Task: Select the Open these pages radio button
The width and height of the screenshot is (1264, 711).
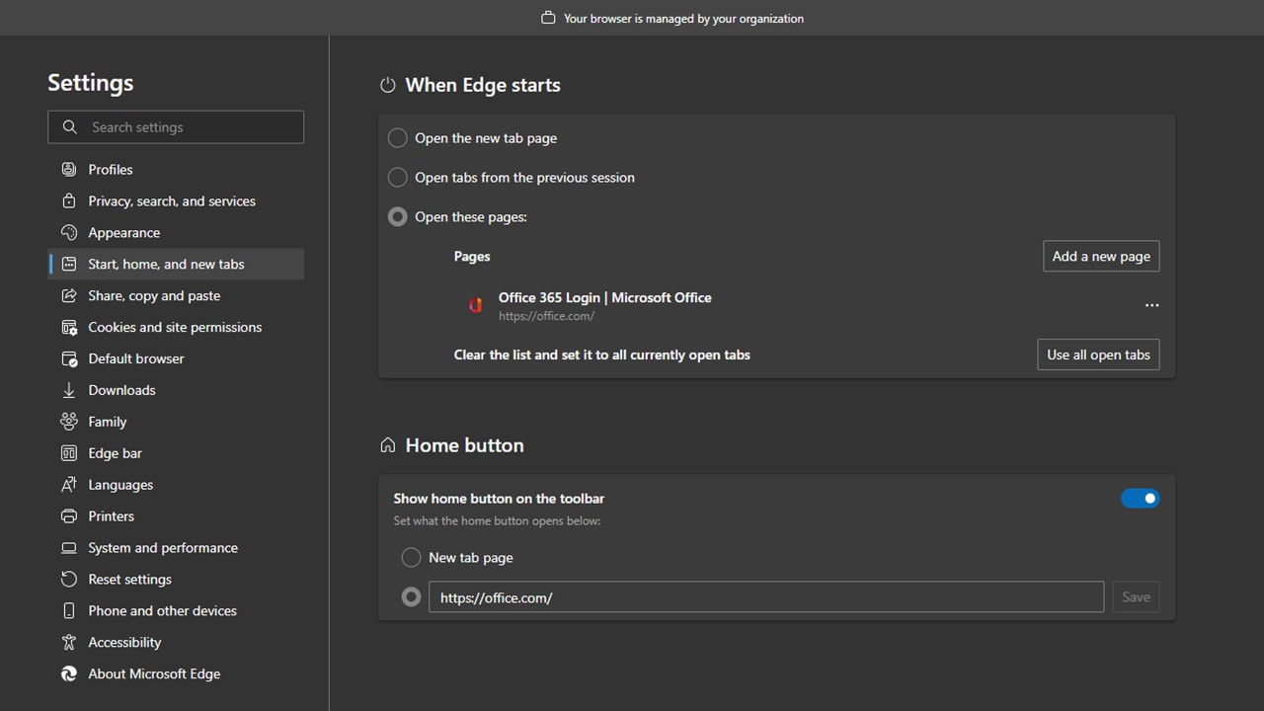Action: (x=398, y=217)
